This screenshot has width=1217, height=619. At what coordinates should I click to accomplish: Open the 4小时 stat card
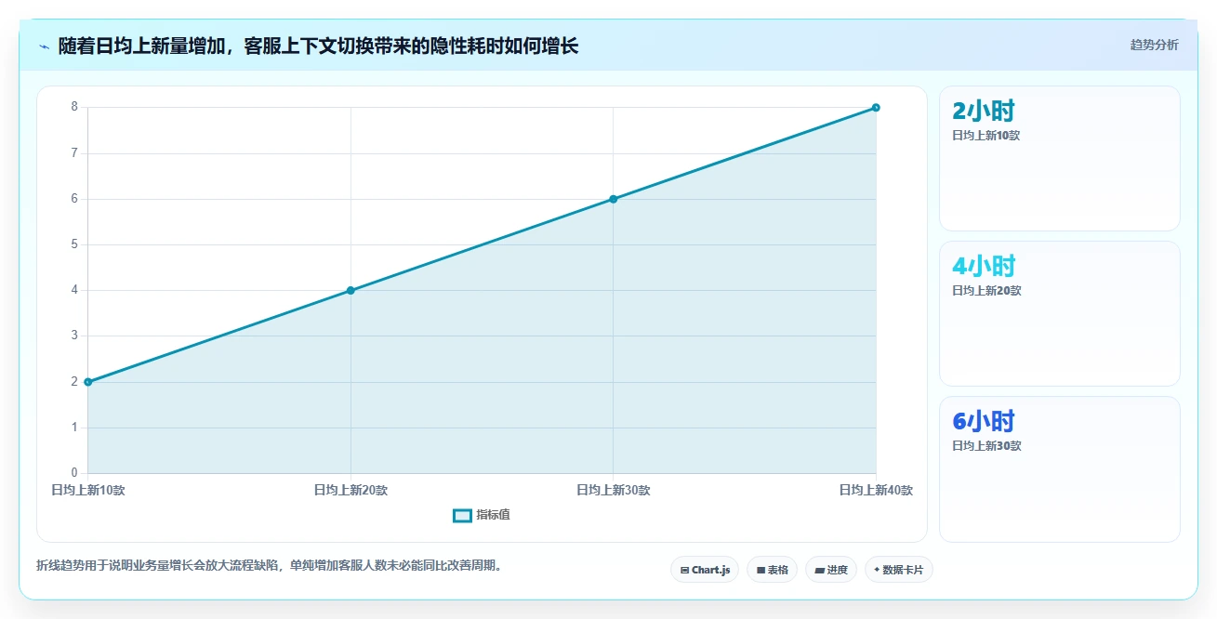(1060, 313)
